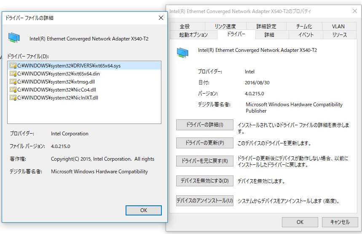Select C:¥WINDOWS¥system32¥ixtmsg.dll in file list
Image resolution: width=362 pixels, height=234 pixels.
click(84, 82)
